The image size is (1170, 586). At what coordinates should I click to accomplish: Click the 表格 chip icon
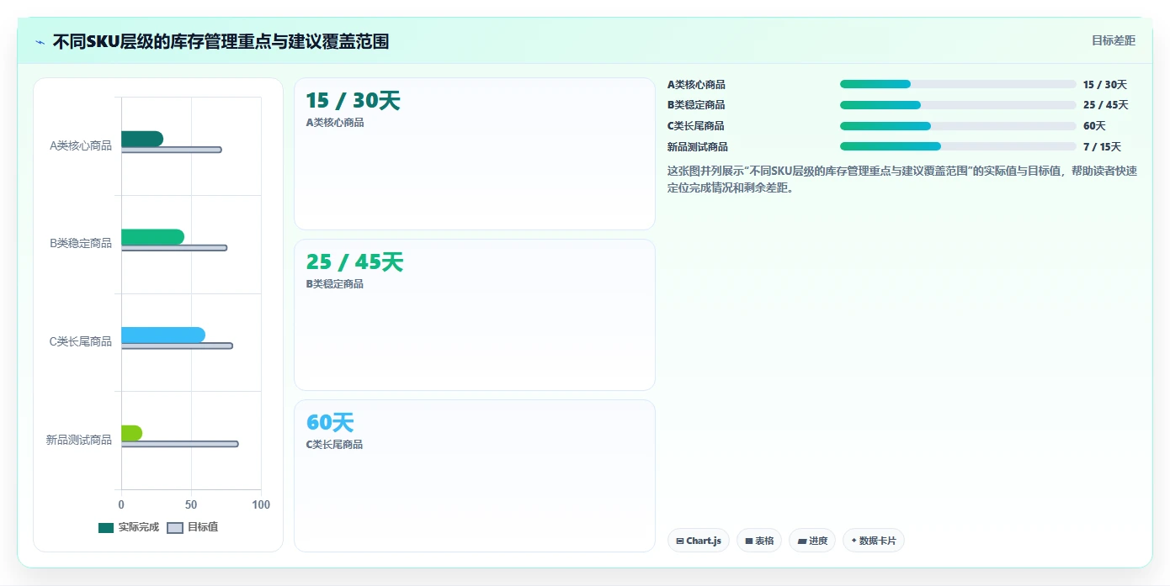click(x=748, y=541)
